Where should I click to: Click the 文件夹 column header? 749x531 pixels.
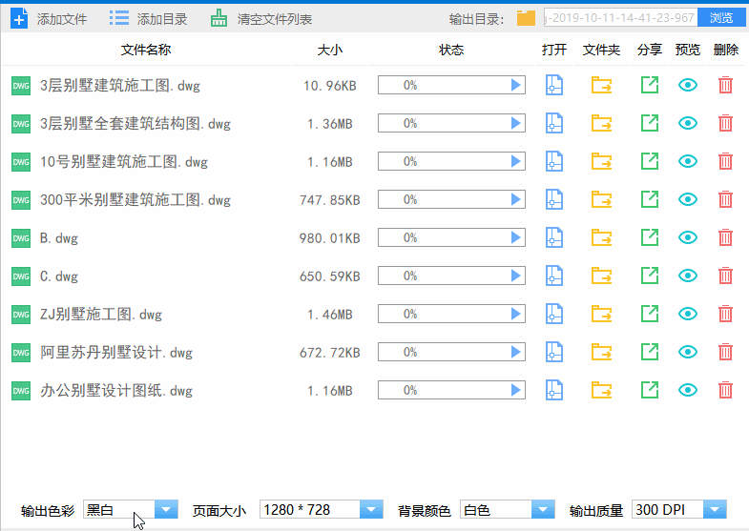[x=601, y=50]
